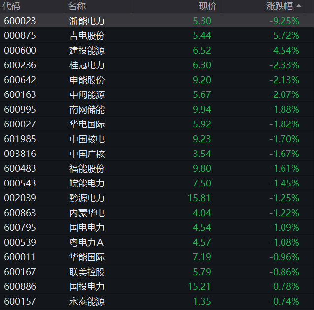This screenshot has width=314, height=310.
Task: Open 华电国际 stock entry
Action: pos(87,124)
